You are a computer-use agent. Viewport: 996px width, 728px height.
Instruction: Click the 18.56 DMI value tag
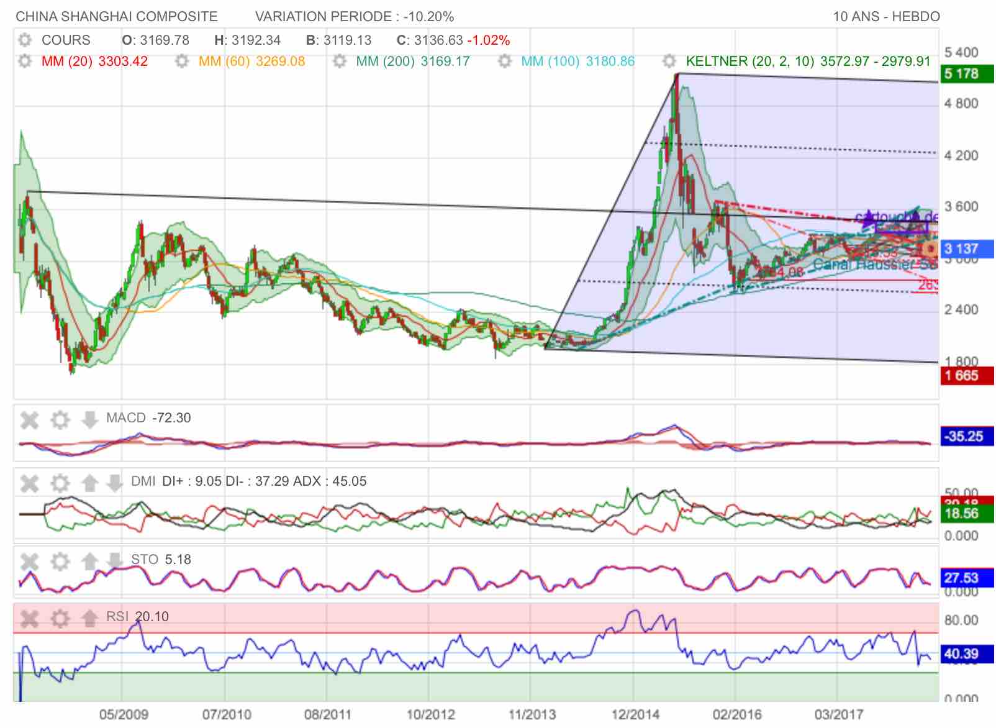(x=967, y=514)
